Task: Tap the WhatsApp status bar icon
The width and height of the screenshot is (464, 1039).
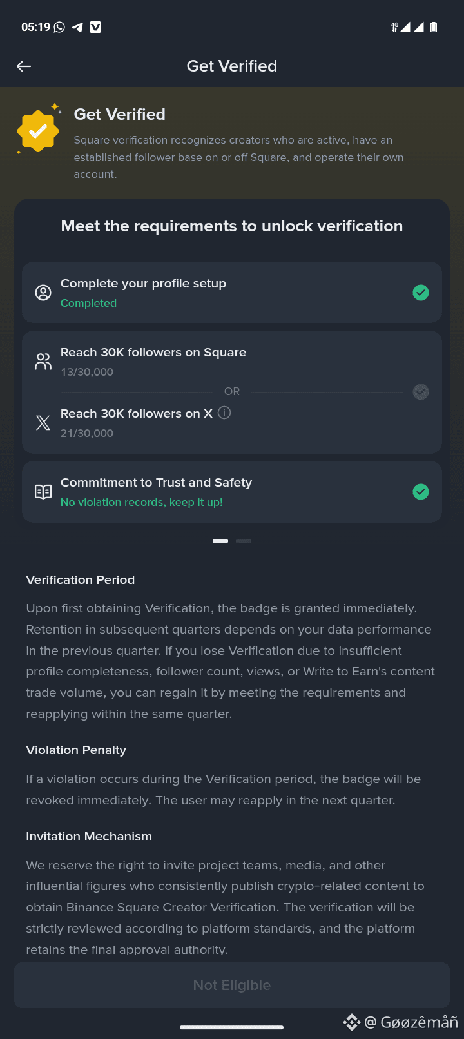Action: coord(60,27)
